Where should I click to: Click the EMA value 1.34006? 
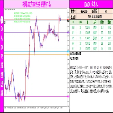pos(88,33)
